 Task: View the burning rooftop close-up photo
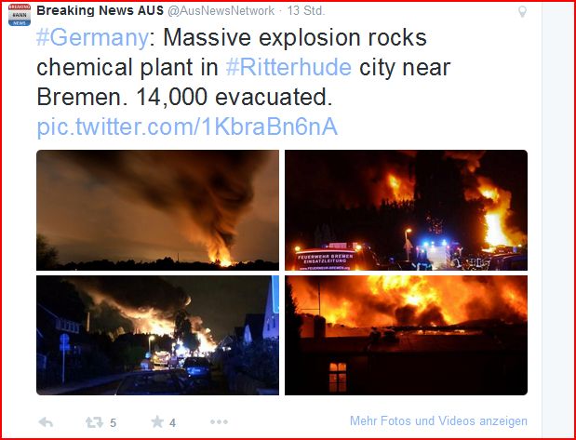click(406, 335)
